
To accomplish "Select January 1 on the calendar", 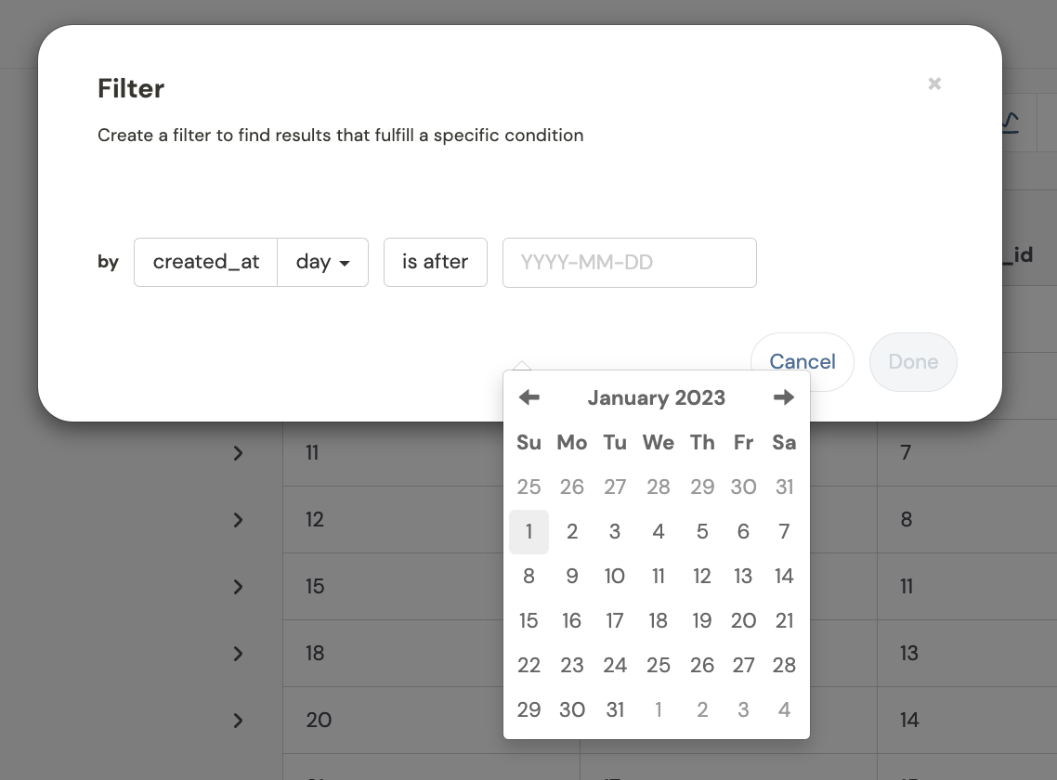I will 528,531.
